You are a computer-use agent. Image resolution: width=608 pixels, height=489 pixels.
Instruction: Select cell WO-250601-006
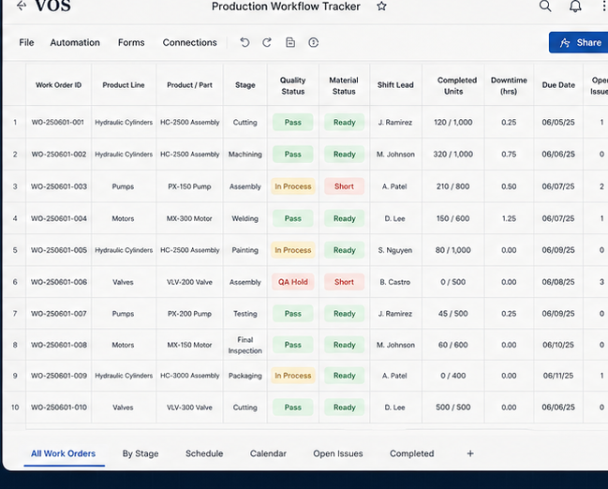tap(58, 282)
